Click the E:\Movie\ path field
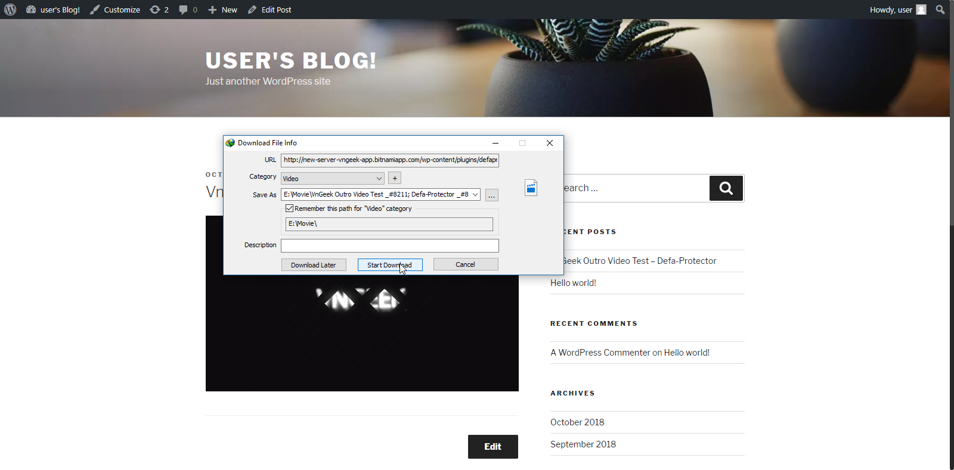This screenshot has width=954, height=470. (x=389, y=224)
